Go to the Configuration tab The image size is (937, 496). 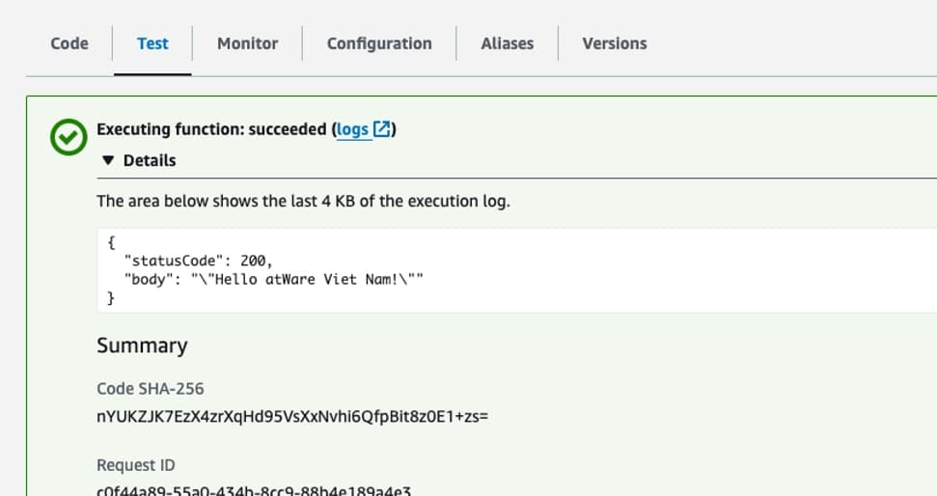pyautogui.click(x=379, y=43)
